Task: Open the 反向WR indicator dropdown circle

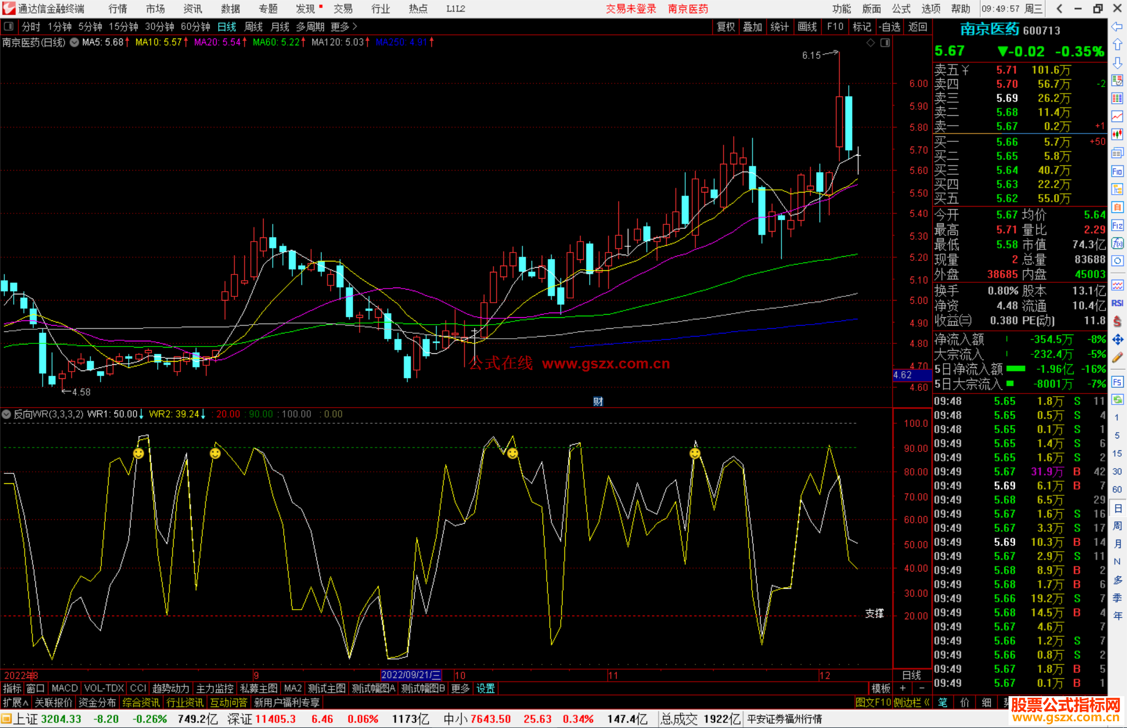Action: coord(6,414)
